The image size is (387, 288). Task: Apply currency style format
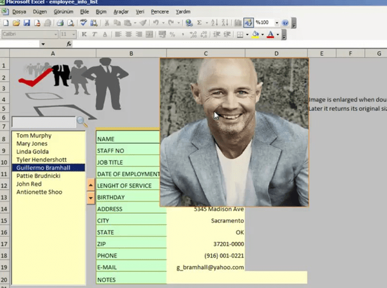point(162,34)
